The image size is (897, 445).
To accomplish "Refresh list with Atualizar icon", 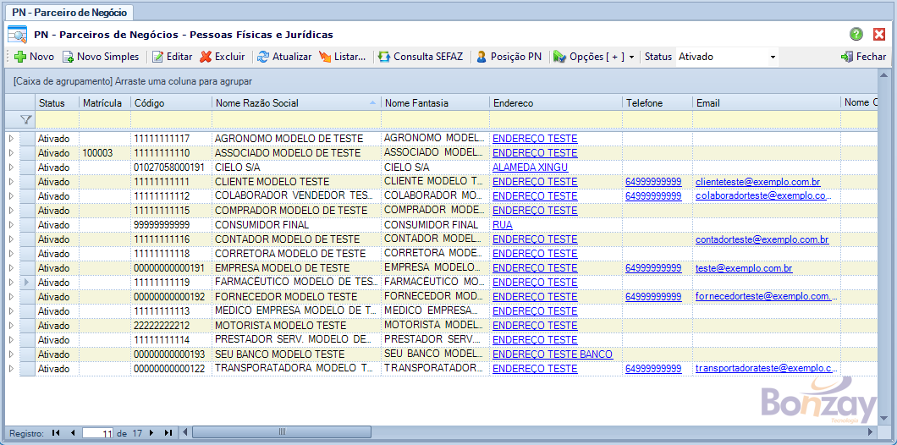I will [263, 57].
